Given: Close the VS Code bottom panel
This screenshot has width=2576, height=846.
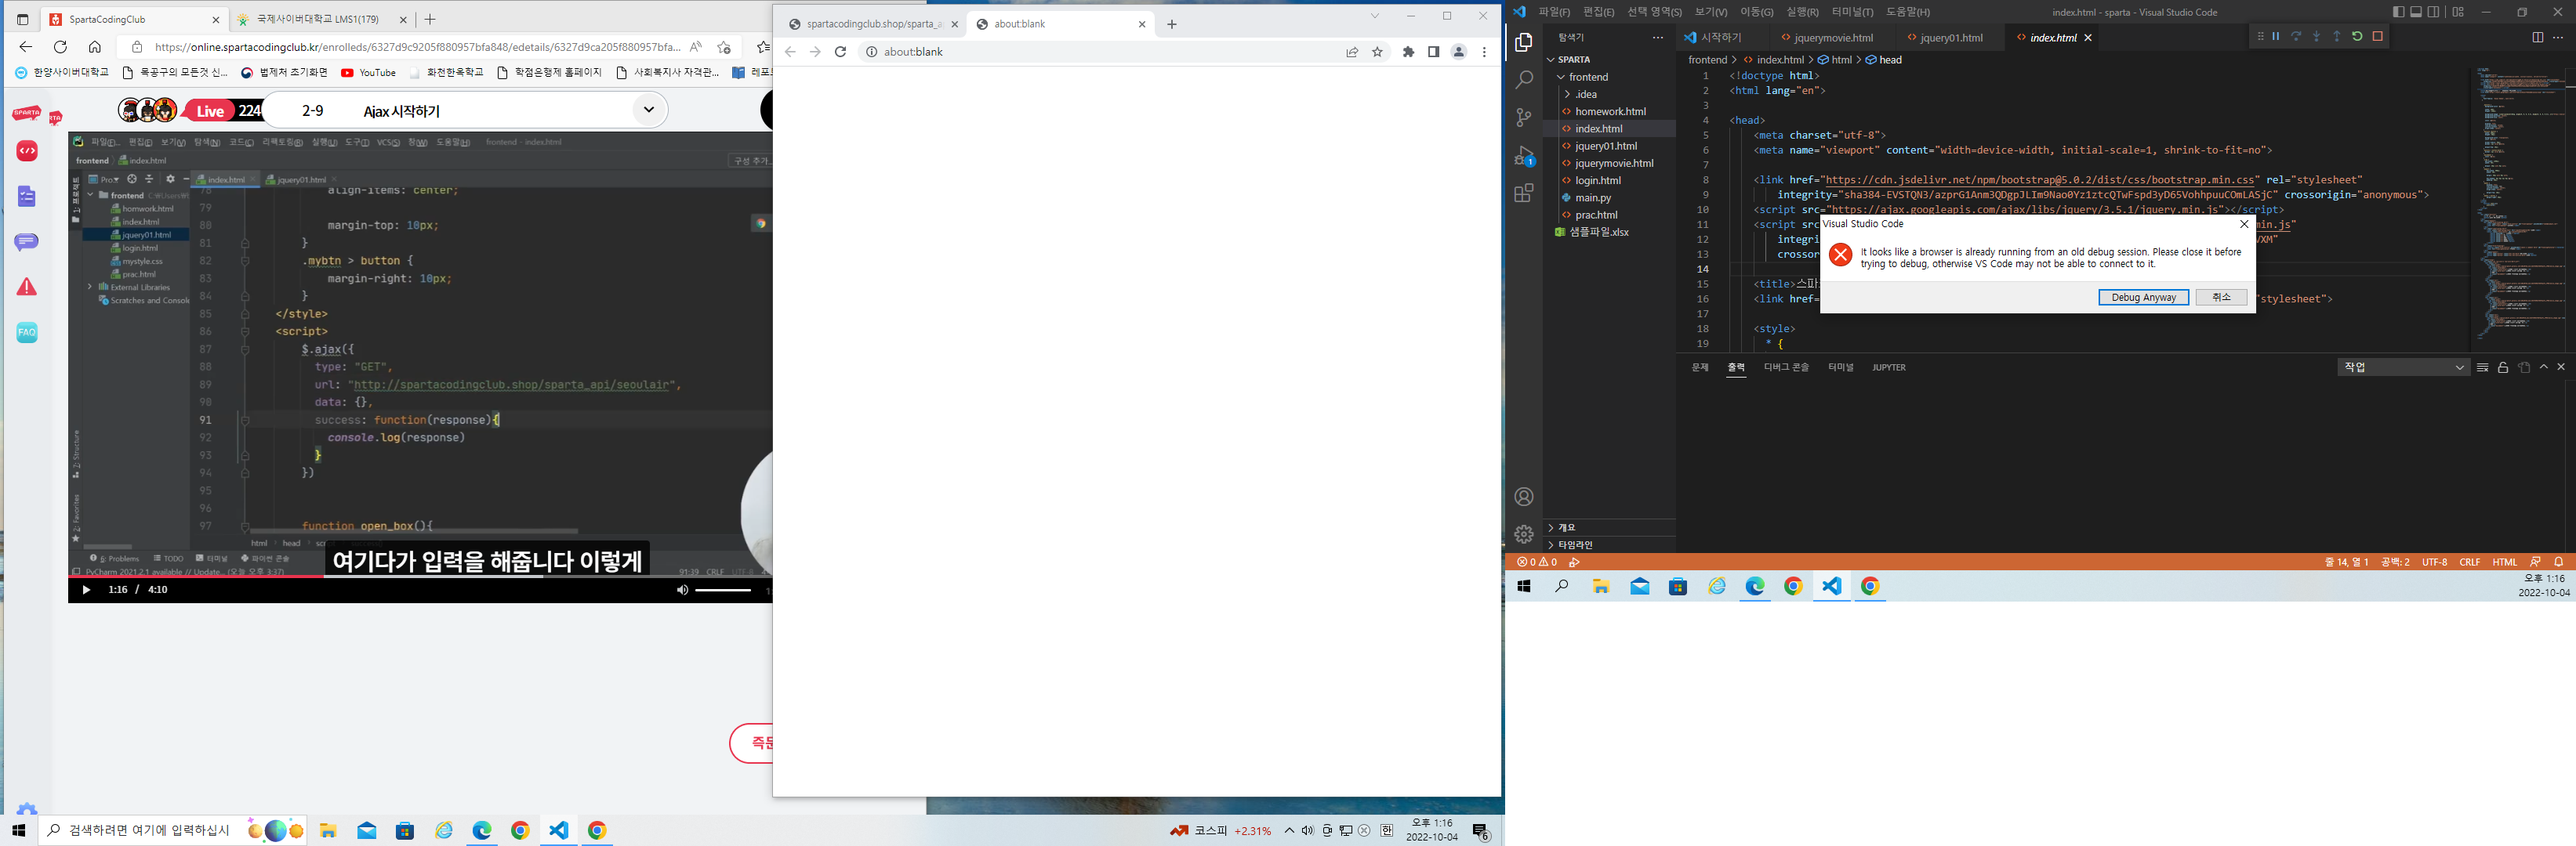Looking at the screenshot, I should tap(2561, 367).
